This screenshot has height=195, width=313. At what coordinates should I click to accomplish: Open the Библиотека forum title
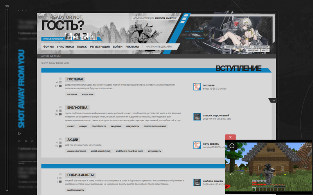pos(77,108)
